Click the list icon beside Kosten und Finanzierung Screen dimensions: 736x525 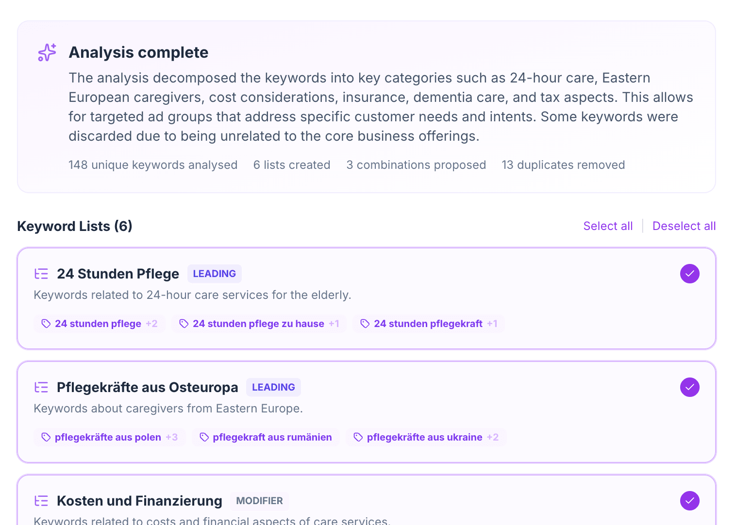point(41,501)
